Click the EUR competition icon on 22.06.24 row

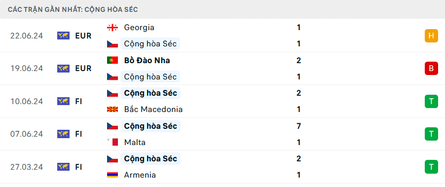(63, 36)
